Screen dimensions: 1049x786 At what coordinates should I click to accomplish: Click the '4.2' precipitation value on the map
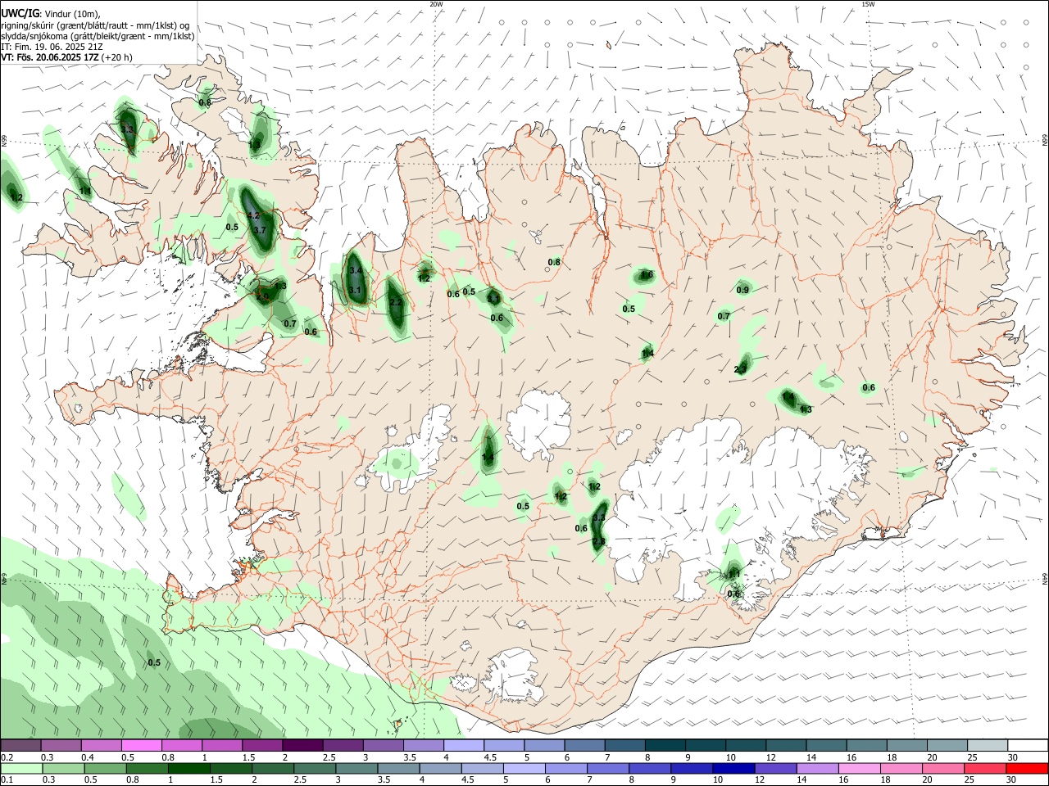click(253, 215)
